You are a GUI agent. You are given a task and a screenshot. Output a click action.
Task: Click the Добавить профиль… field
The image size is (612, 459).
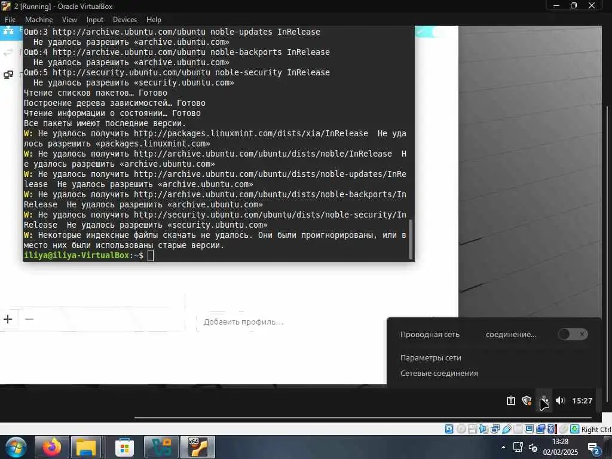pos(244,322)
